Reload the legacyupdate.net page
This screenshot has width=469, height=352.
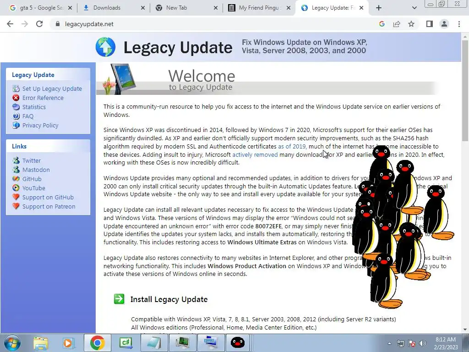pyautogui.click(x=39, y=24)
